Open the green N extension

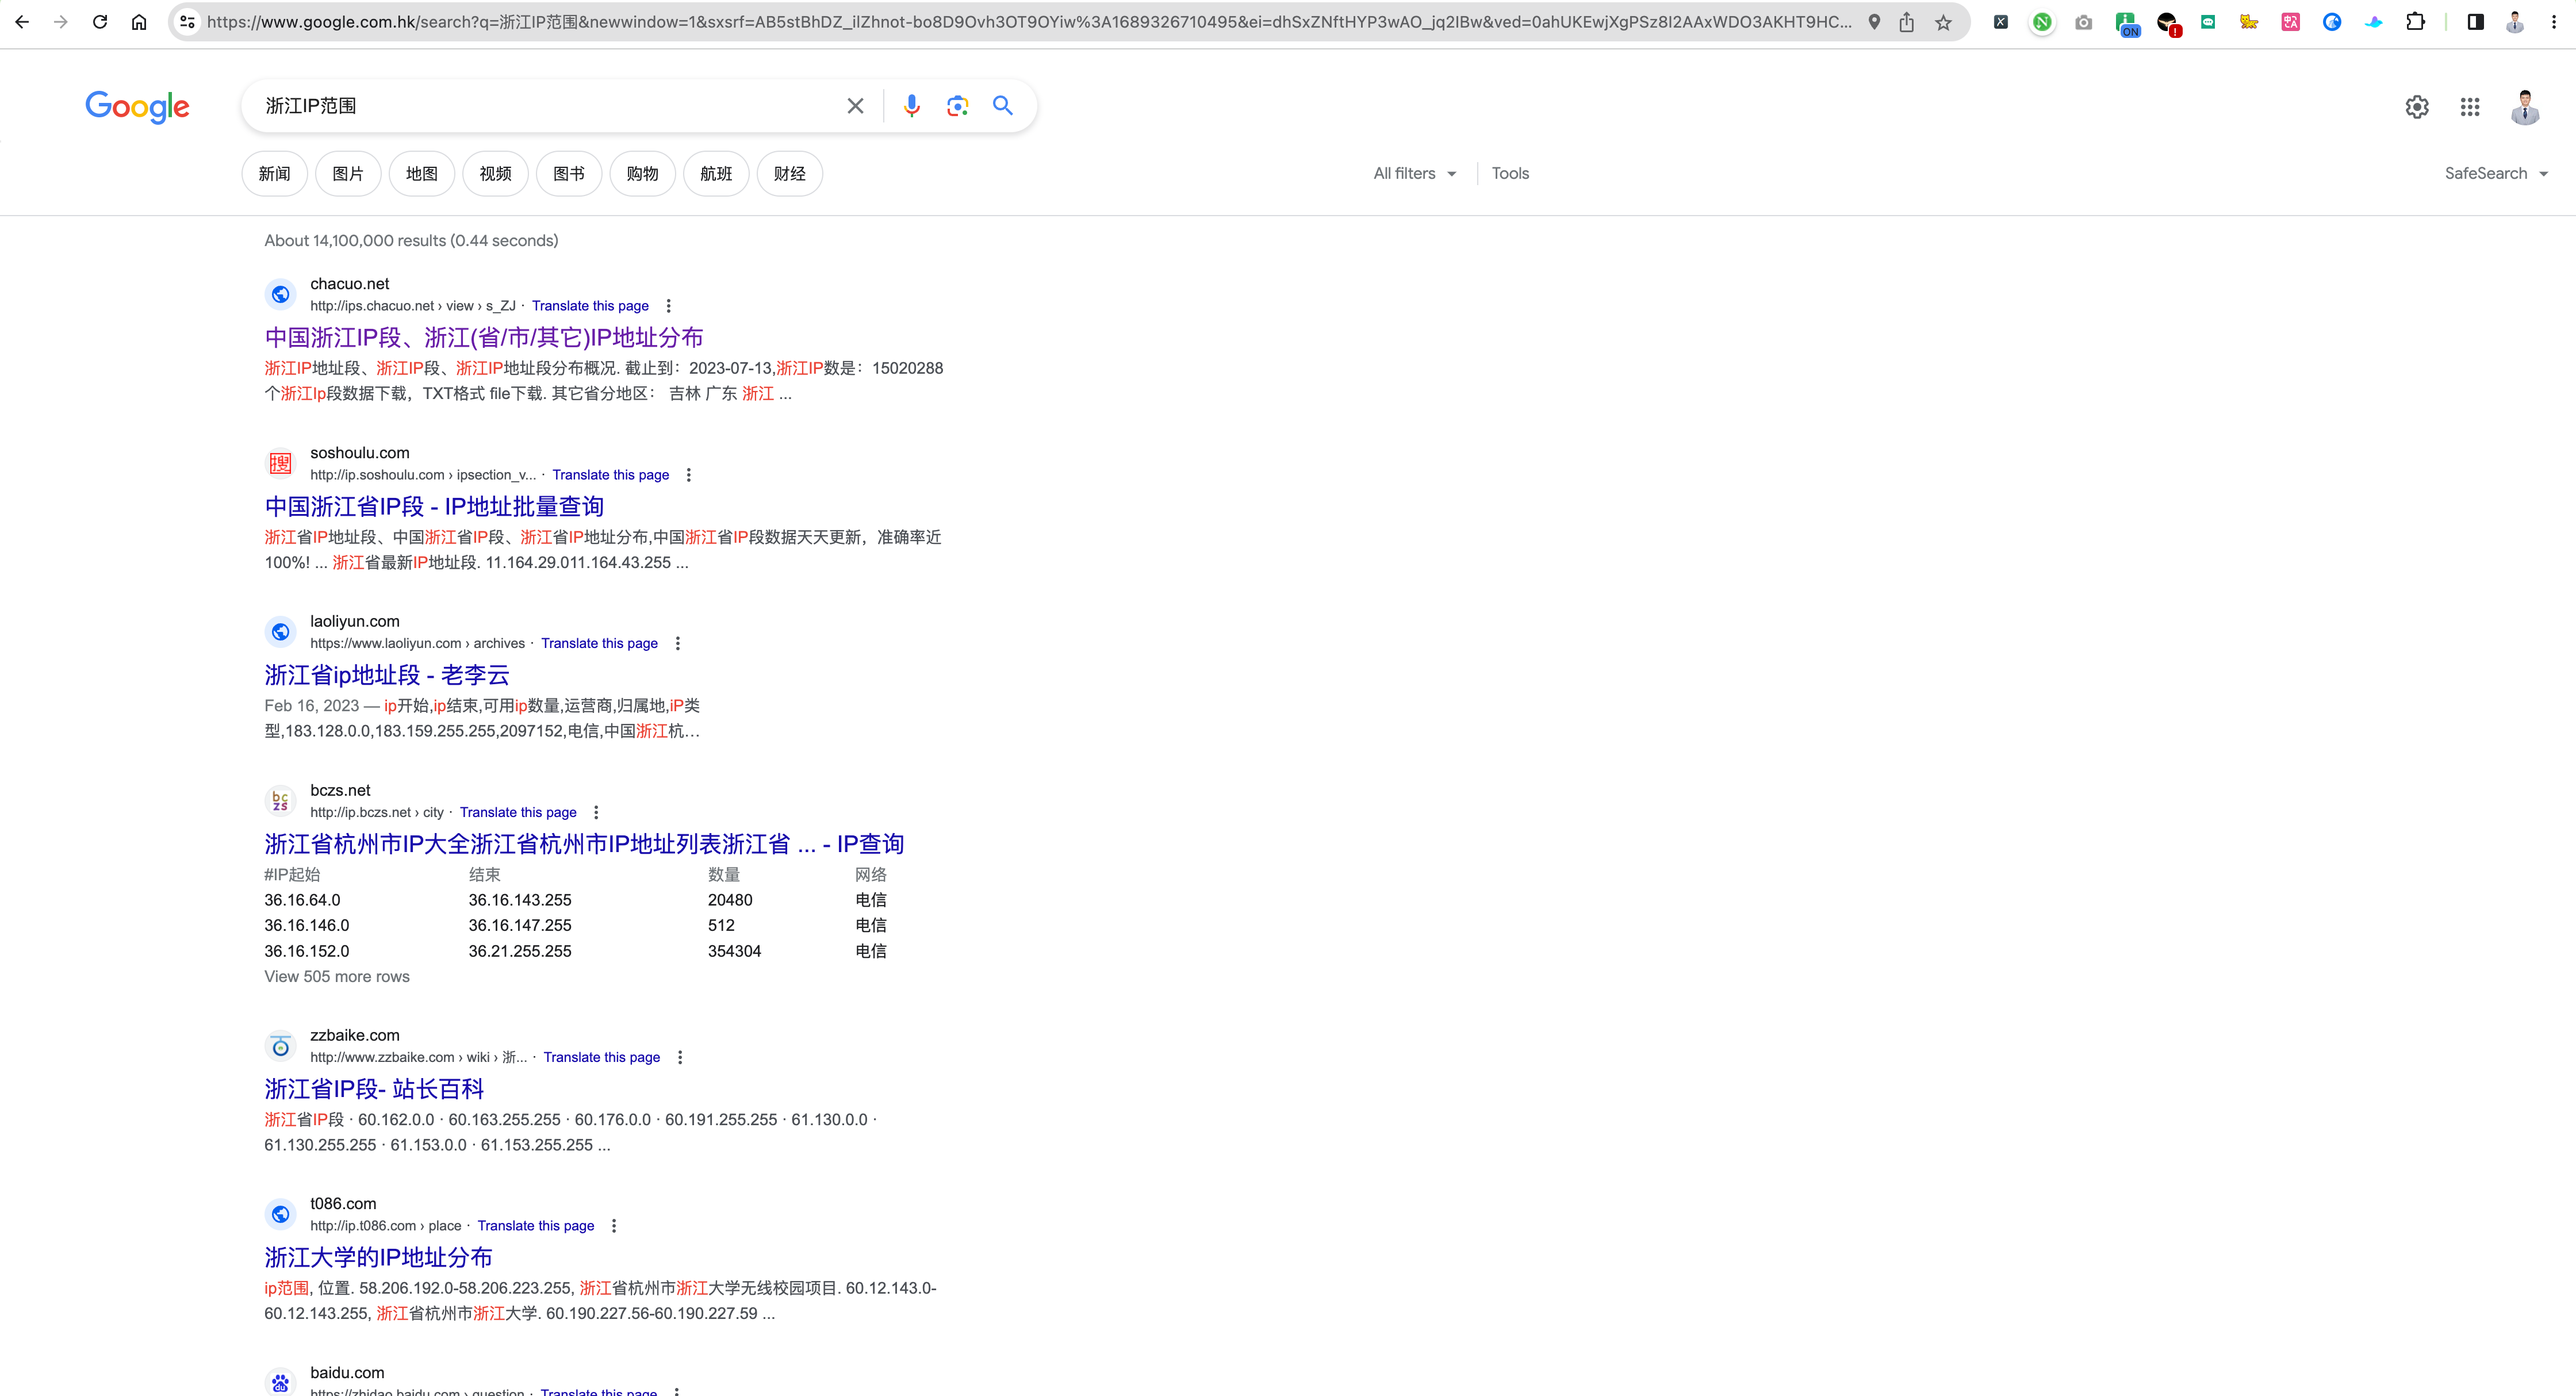pyautogui.click(x=2042, y=22)
